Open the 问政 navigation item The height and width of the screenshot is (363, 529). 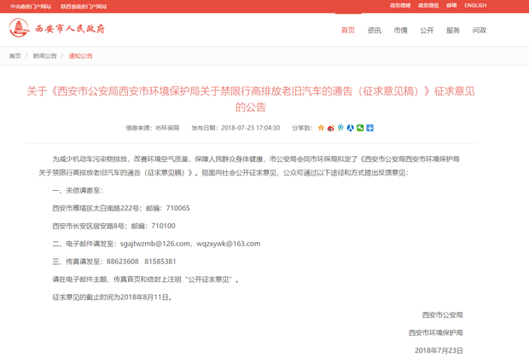480,31
